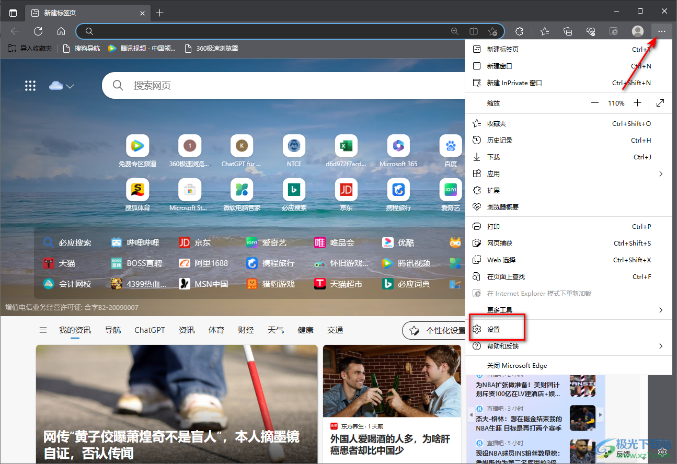Open the news feed hamburger menu

43,330
